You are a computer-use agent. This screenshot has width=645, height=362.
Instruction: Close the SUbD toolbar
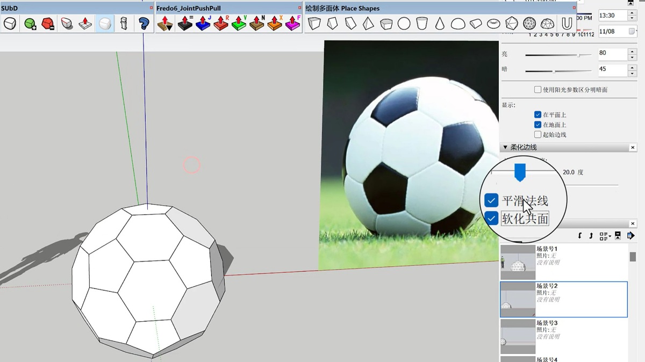(x=151, y=8)
